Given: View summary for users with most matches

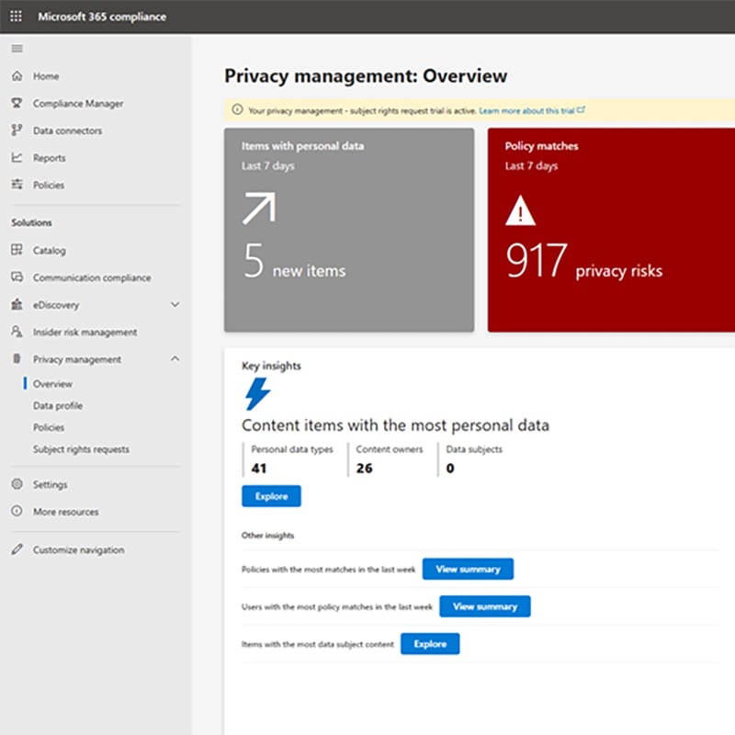Looking at the screenshot, I should pos(485,606).
